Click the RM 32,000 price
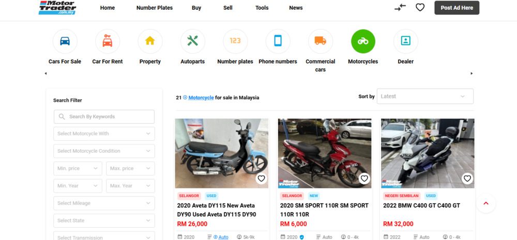This screenshot has width=517, height=240. tap(398, 224)
